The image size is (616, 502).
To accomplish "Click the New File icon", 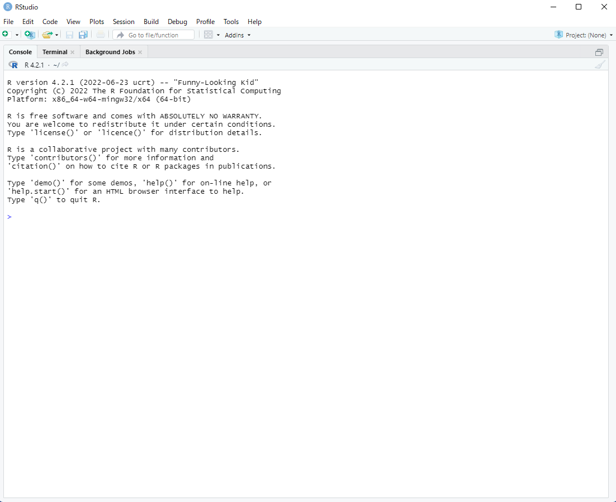I will point(6,35).
